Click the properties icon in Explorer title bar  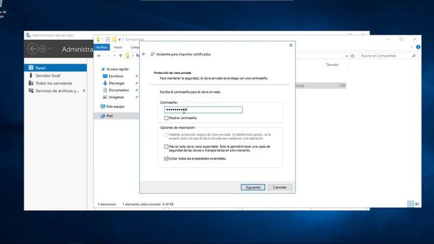click(108, 39)
